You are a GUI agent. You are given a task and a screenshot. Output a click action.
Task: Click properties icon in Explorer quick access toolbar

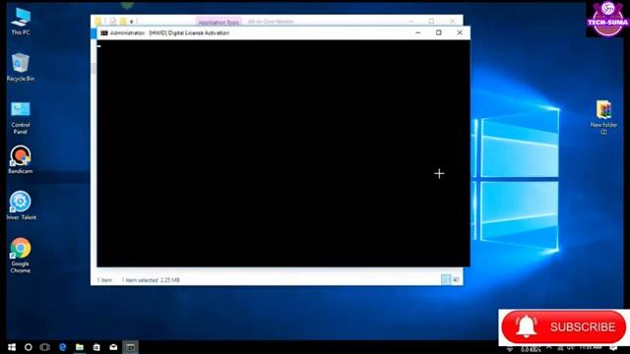pyautogui.click(x=113, y=21)
